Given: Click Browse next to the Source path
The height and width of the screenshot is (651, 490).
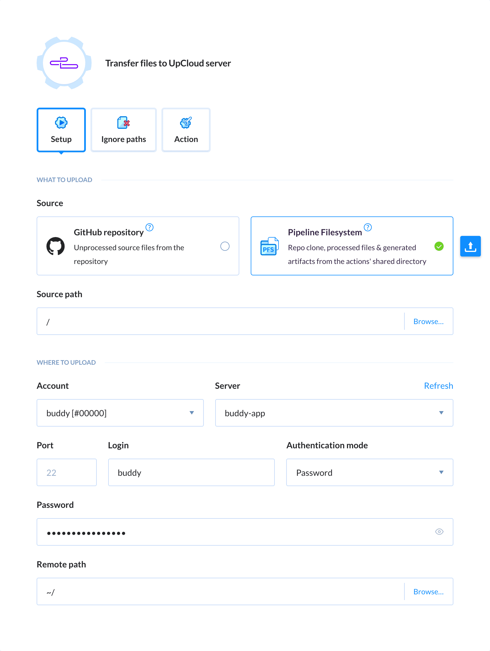Looking at the screenshot, I should 428,321.
